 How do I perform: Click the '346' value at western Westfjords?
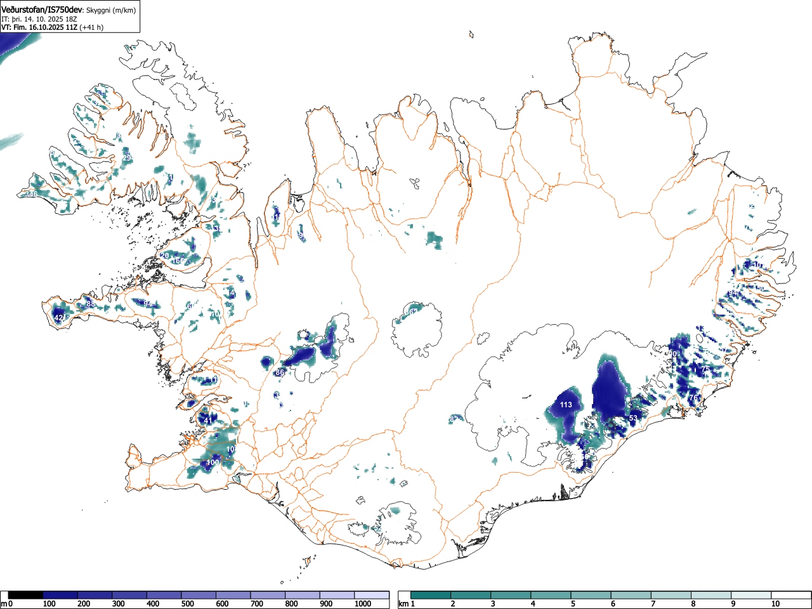(x=30, y=194)
